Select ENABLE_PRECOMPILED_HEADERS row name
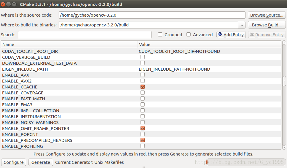The height and width of the screenshot is (168, 287). tap(37, 140)
